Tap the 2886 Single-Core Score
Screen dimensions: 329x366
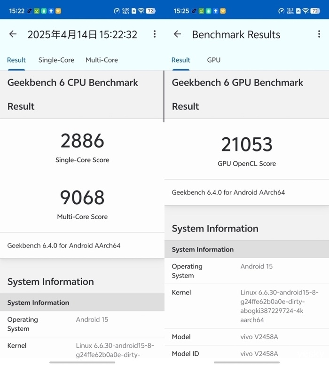[x=82, y=141]
